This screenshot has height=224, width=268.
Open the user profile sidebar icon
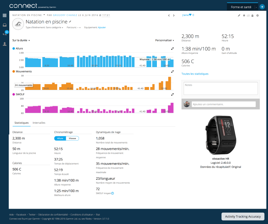point(5,44)
